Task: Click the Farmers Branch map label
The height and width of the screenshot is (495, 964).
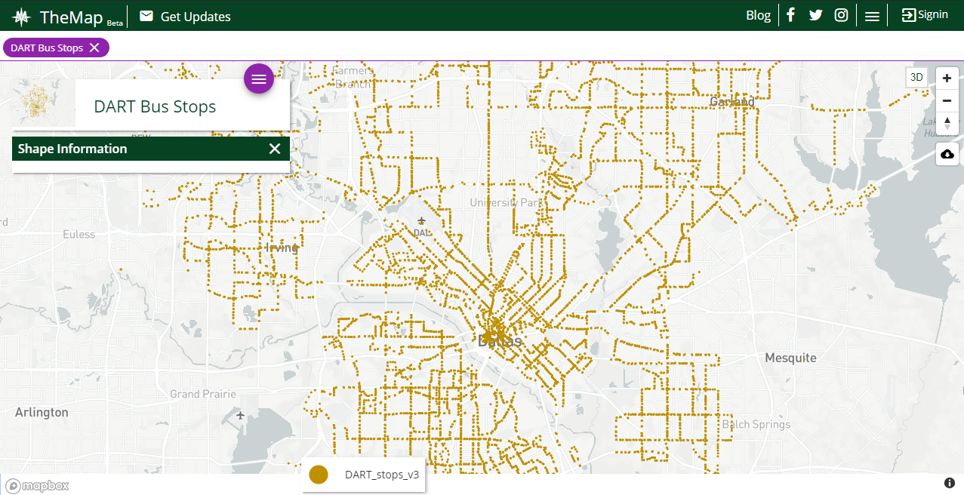Action: click(353, 77)
